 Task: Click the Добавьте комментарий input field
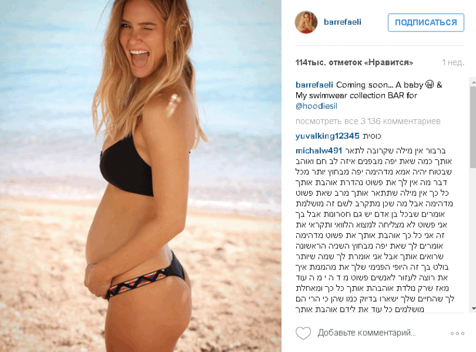coord(367,333)
